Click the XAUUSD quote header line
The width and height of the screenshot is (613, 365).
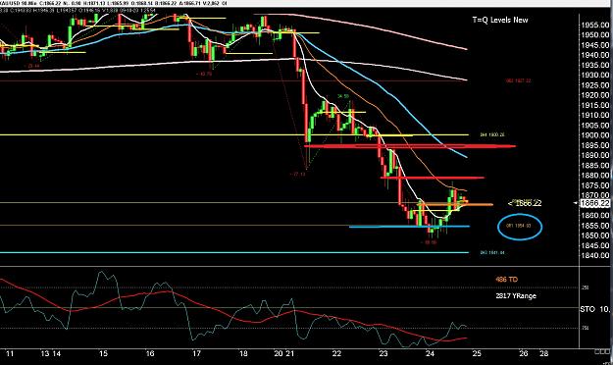coord(114,3)
